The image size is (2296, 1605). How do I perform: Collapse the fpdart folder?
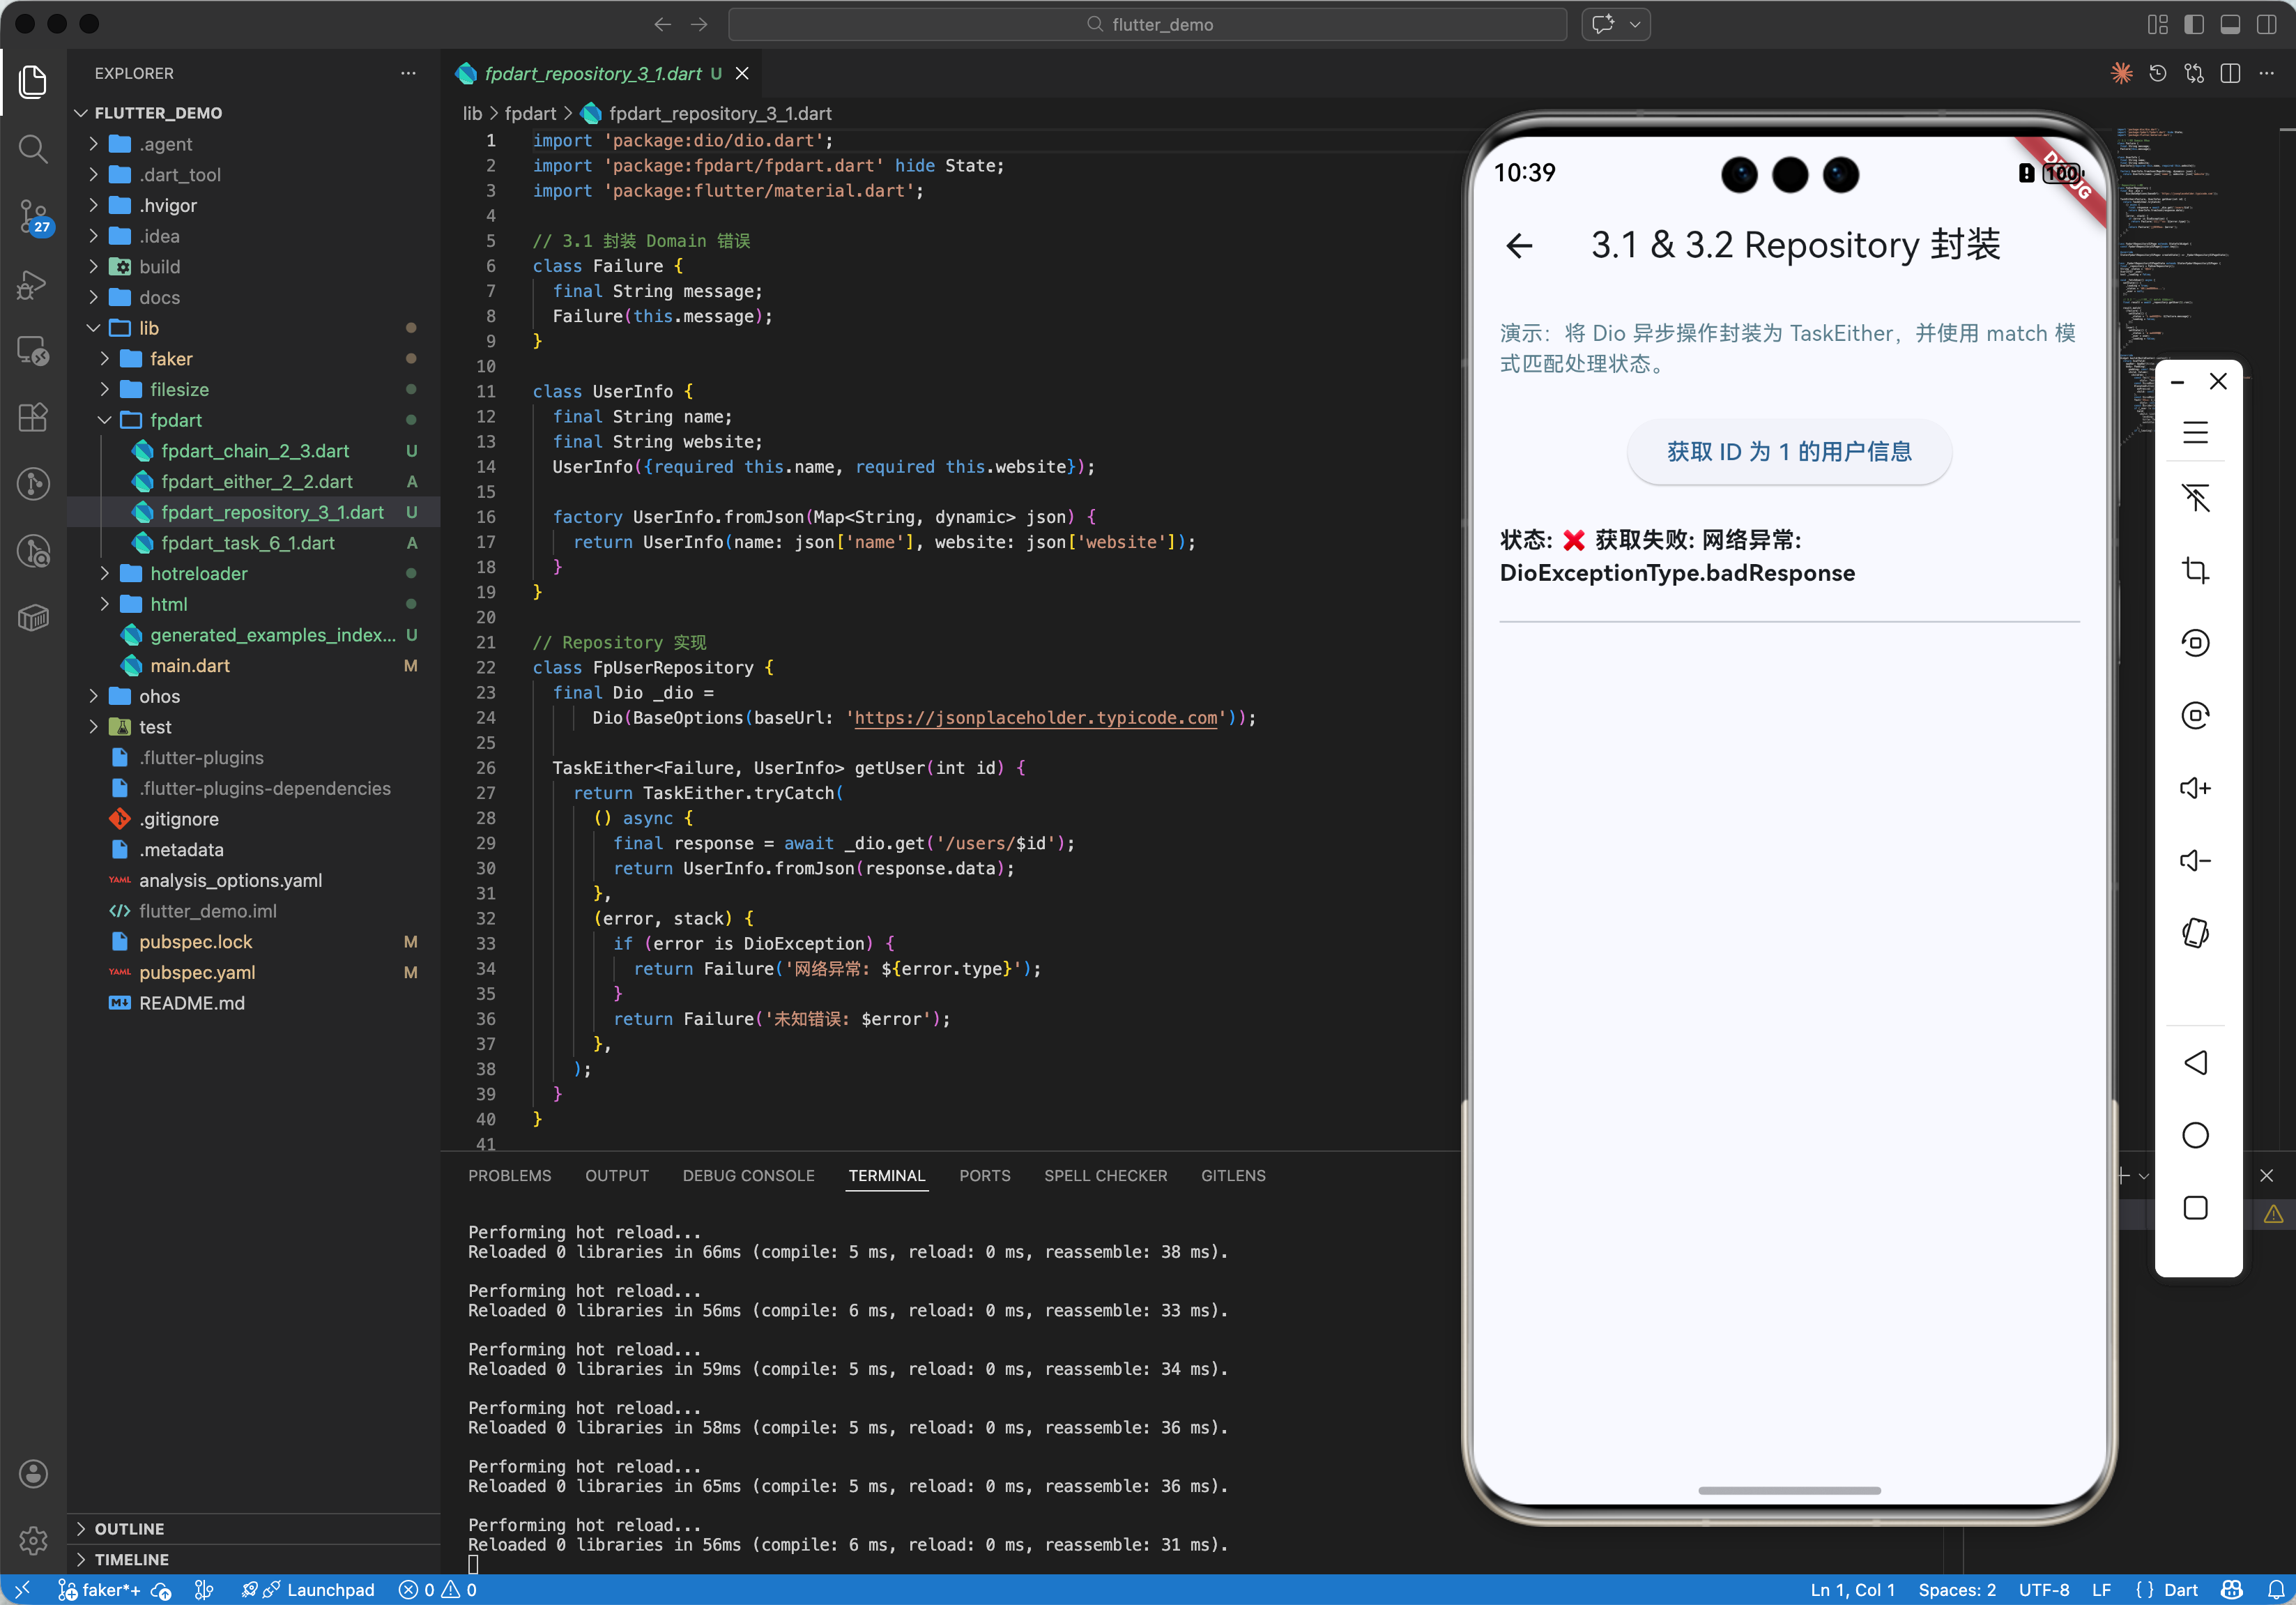coord(176,420)
